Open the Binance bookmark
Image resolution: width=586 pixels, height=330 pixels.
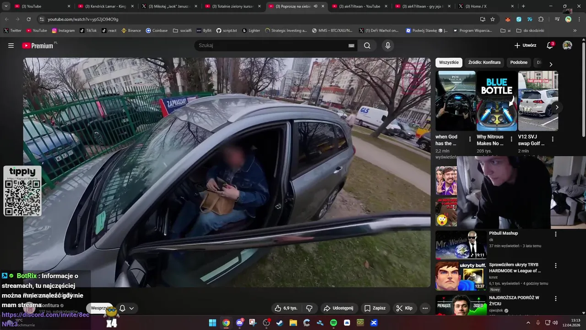(131, 30)
